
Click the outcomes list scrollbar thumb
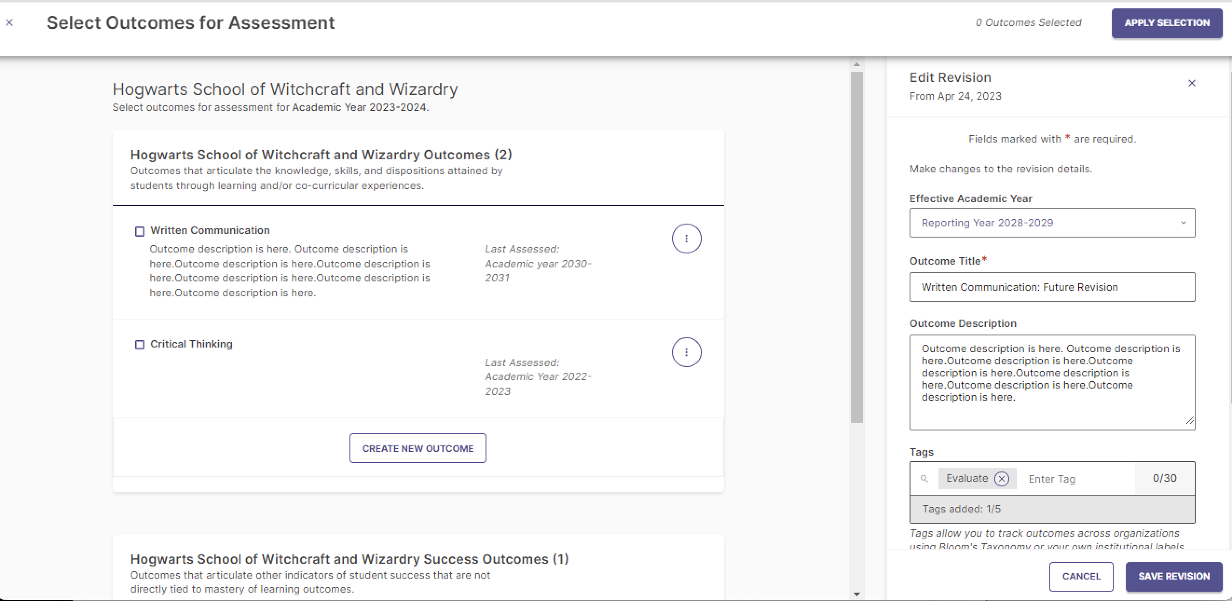[856, 248]
